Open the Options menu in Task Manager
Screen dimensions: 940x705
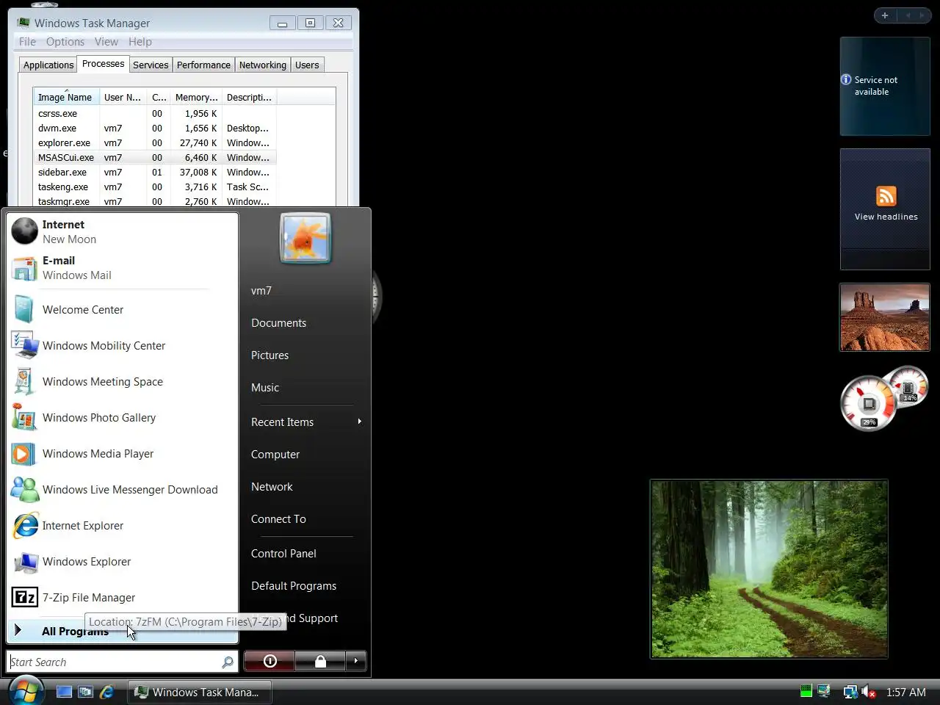tap(65, 42)
